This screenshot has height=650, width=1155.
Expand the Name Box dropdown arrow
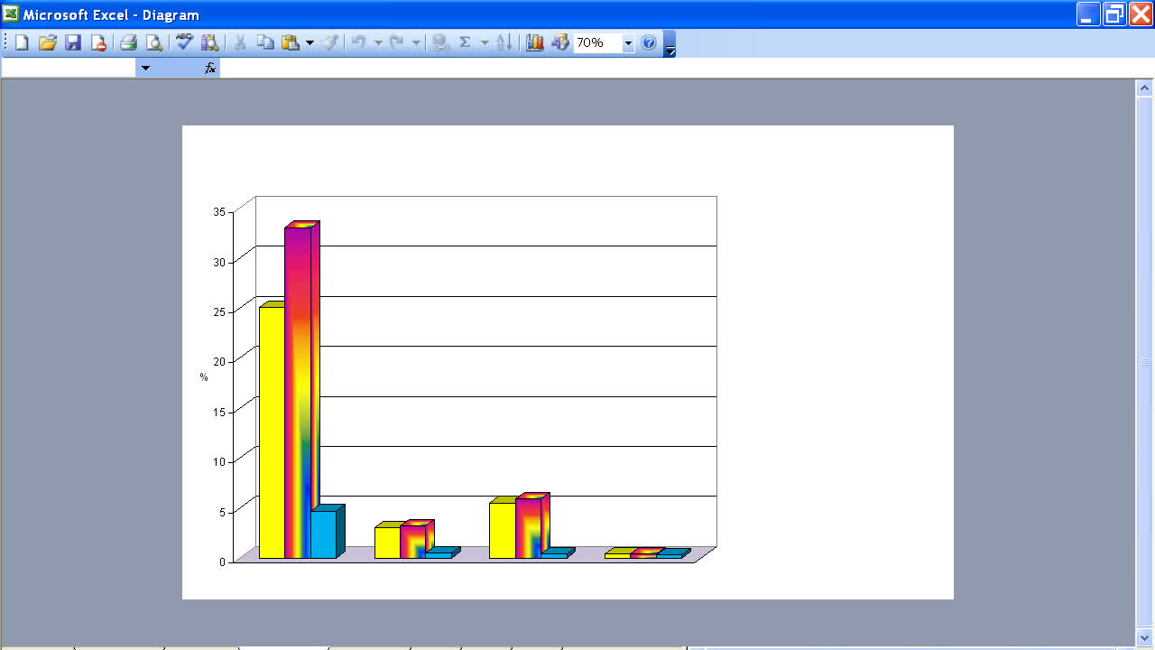[145, 68]
